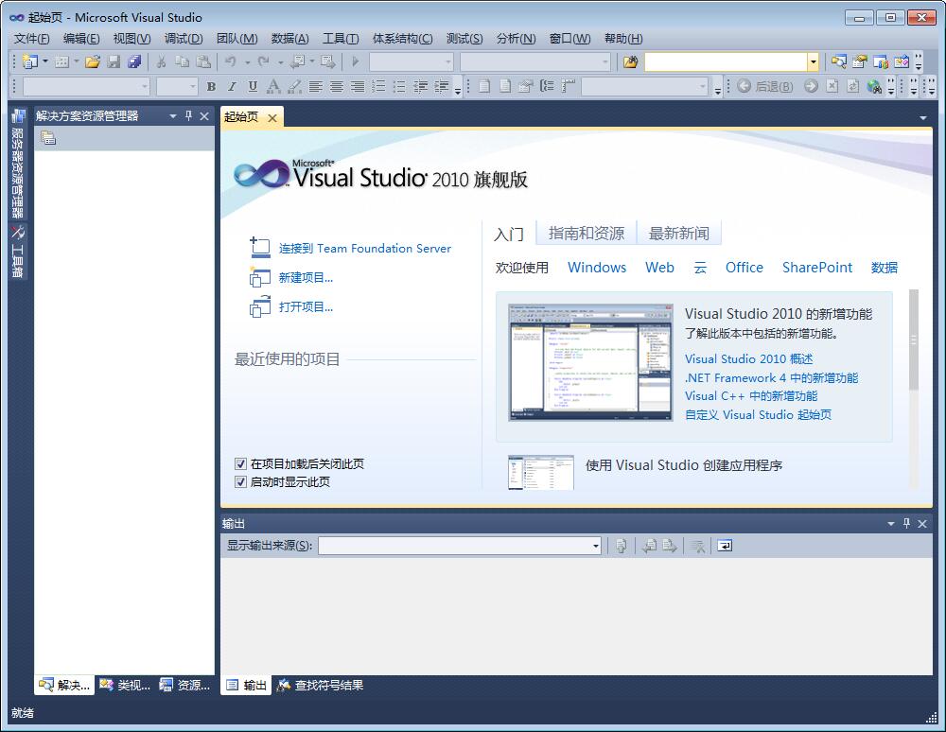Click 连接到 Team Foundation Server link
This screenshot has height=732, width=946.
[x=365, y=248]
